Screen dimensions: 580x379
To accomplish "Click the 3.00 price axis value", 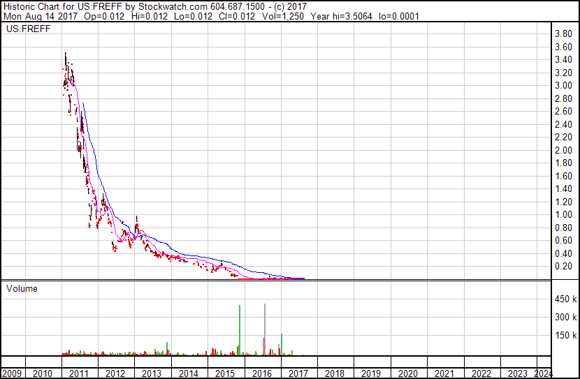I will click(563, 85).
